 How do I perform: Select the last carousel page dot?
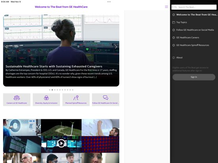[73, 90]
